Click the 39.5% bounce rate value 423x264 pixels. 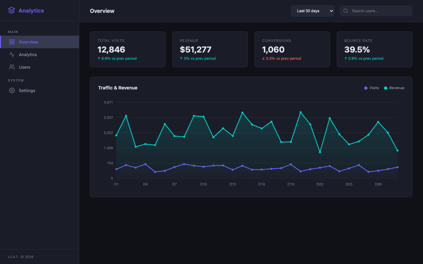[357, 49]
